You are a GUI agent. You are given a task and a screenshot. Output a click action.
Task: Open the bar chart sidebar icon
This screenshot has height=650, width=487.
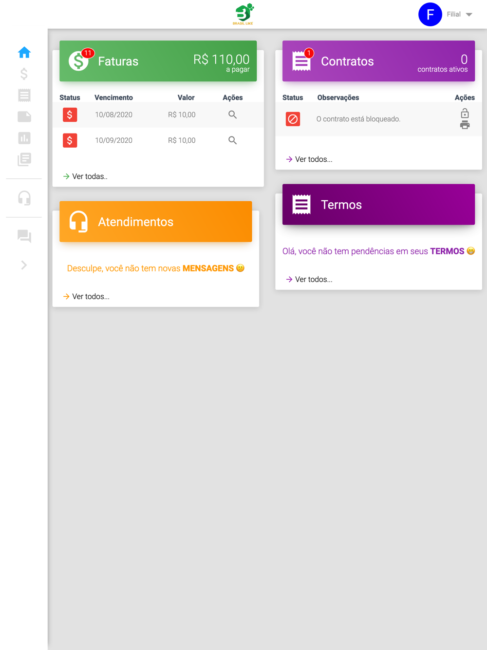[24, 138]
